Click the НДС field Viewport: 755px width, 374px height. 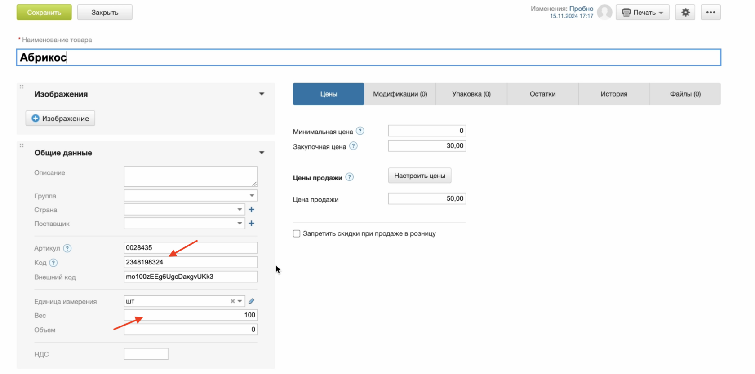146,354
